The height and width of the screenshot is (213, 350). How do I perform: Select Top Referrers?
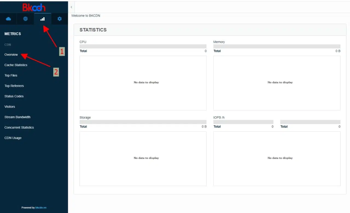point(14,86)
